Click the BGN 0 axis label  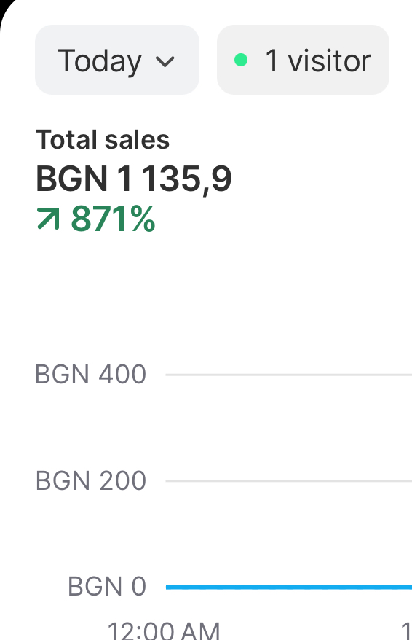coord(107,587)
